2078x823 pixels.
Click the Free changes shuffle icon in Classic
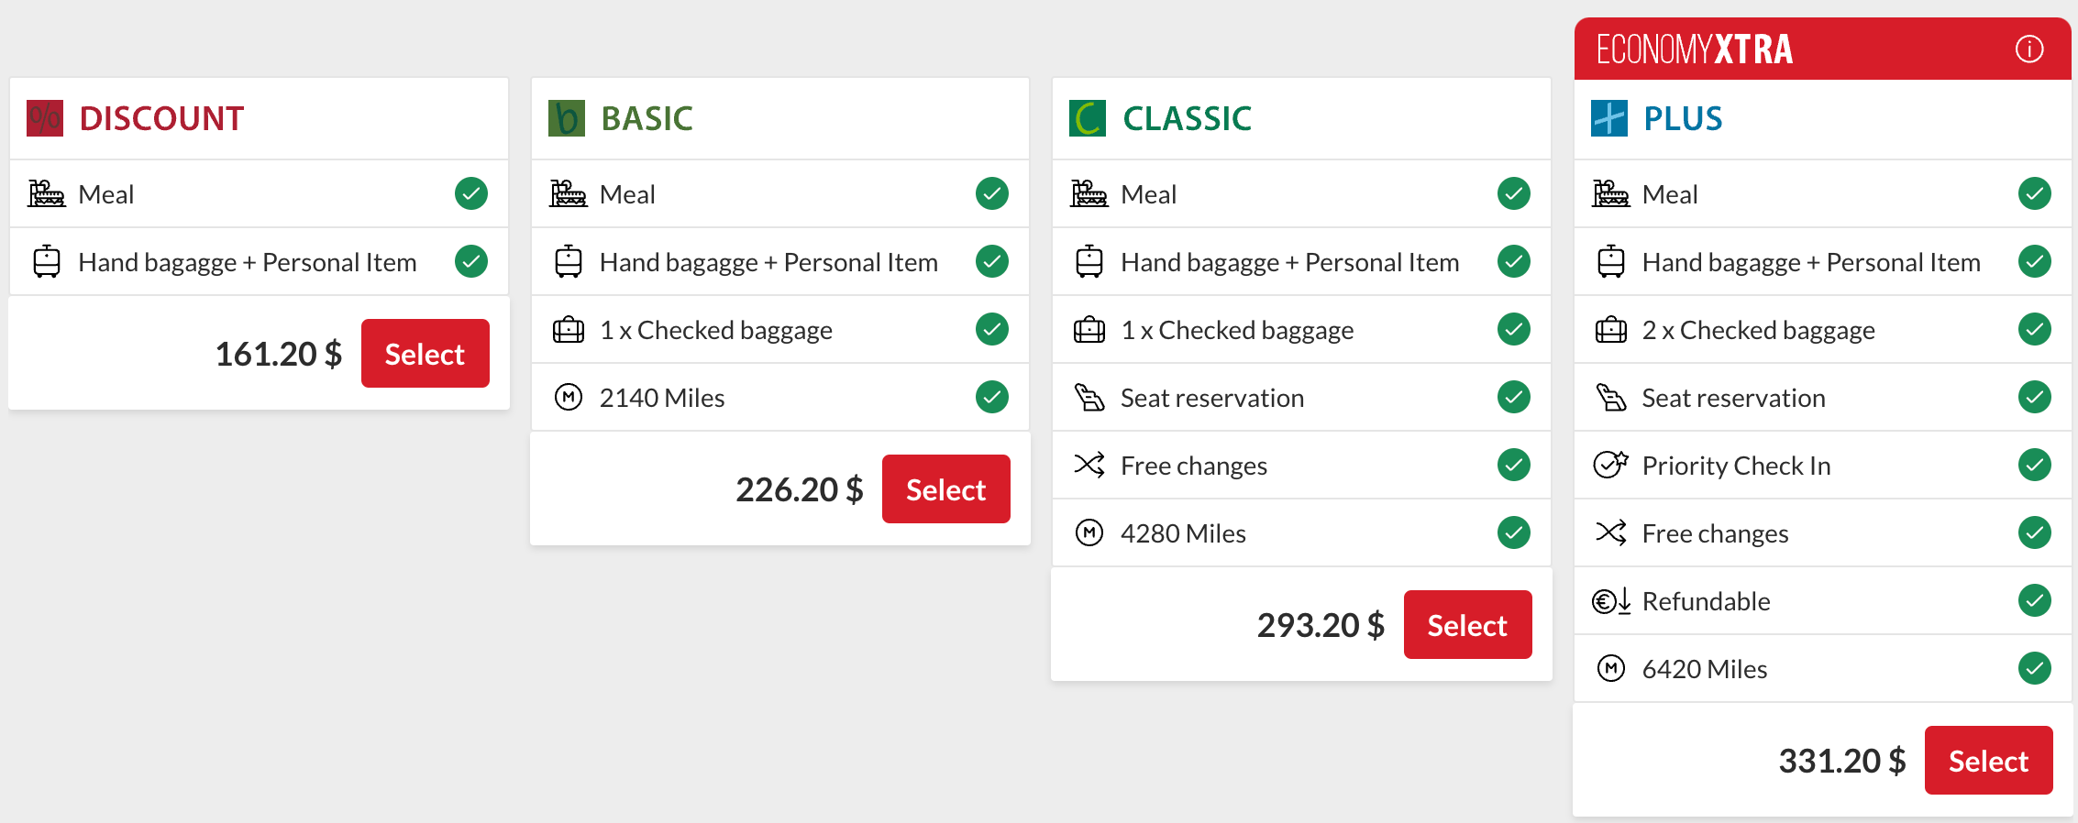pos(1089,465)
